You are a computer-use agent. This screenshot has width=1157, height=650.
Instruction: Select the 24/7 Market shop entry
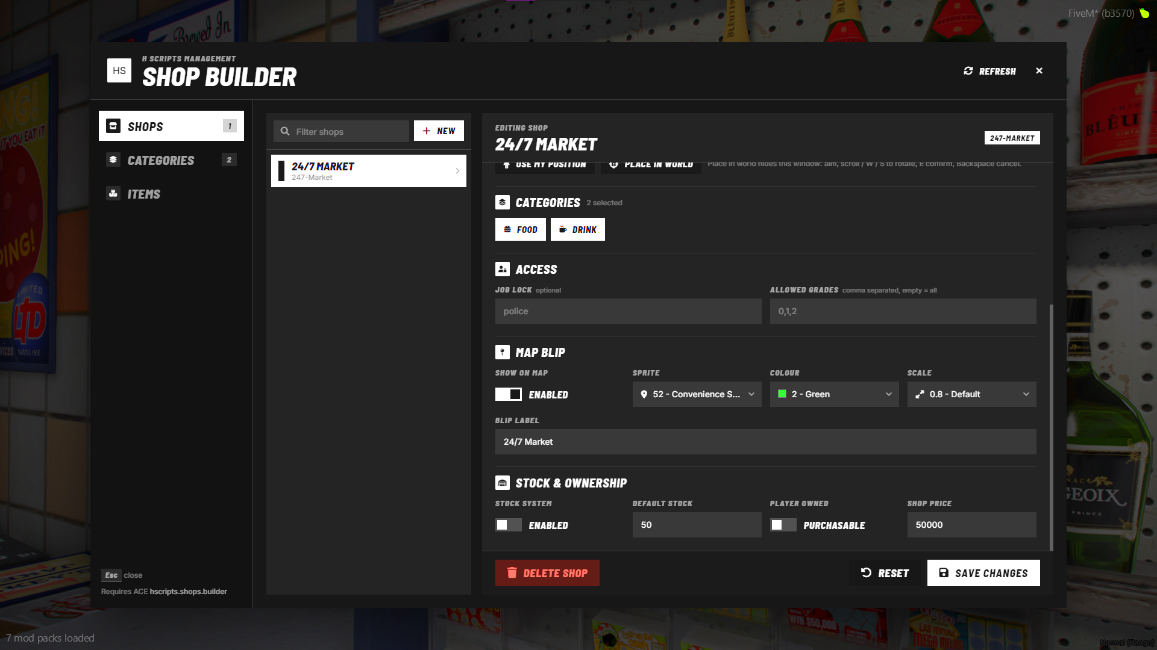point(369,171)
